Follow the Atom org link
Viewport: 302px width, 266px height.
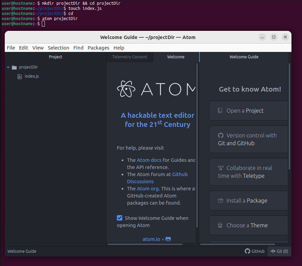(x=147, y=188)
